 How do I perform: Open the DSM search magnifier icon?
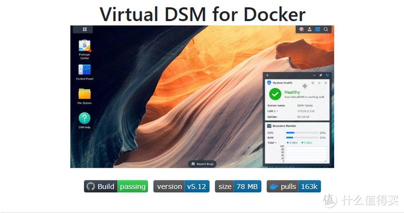tap(326, 29)
